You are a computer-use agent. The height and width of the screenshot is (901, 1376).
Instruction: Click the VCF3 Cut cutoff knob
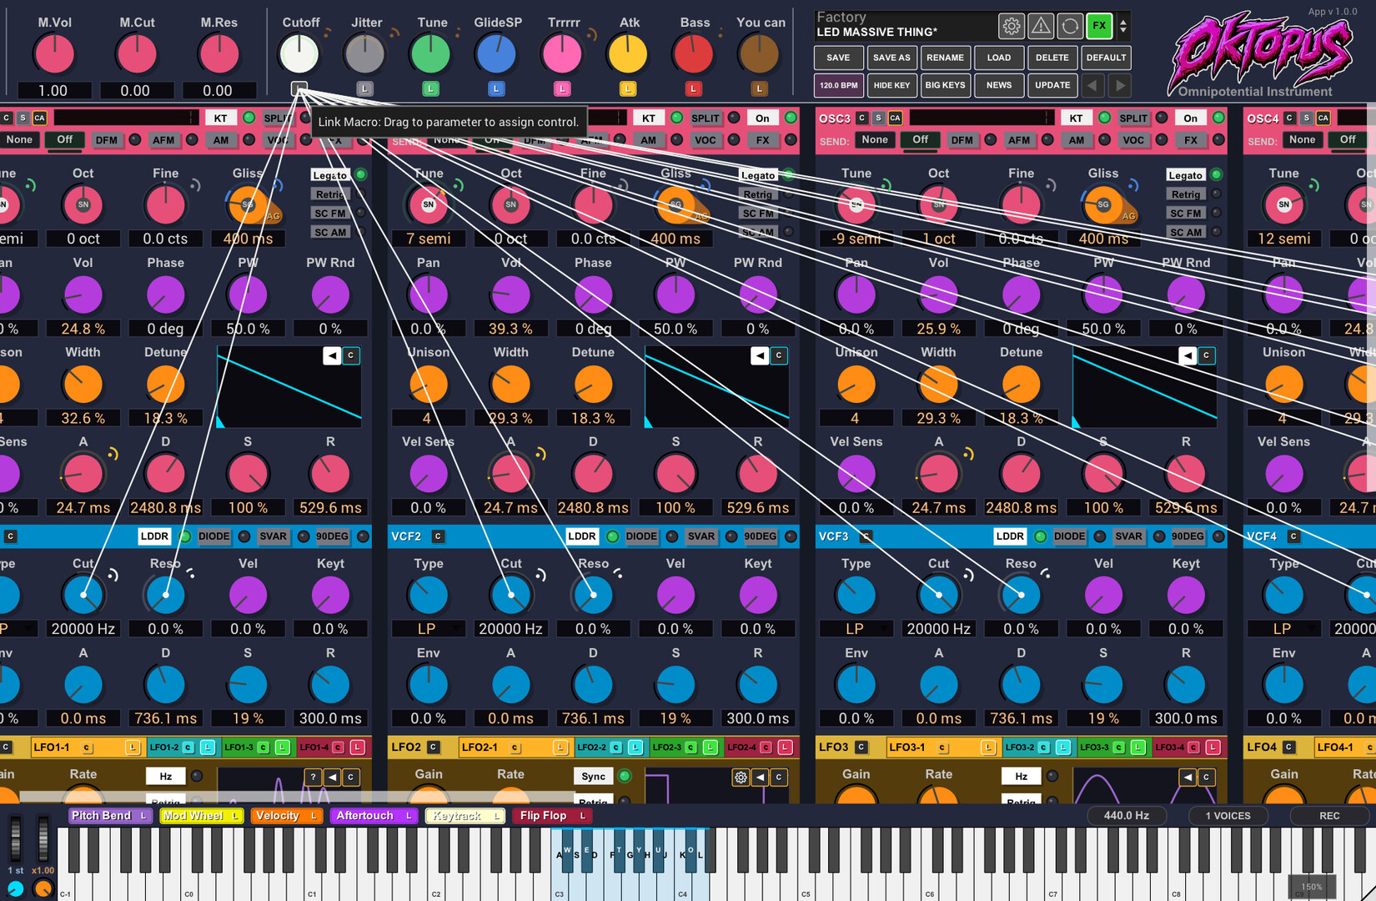tap(938, 595)
